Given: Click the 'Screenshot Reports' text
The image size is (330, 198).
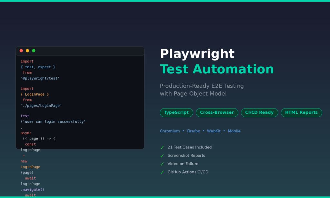Looking at the screenshot, I should tap(186, 156).
